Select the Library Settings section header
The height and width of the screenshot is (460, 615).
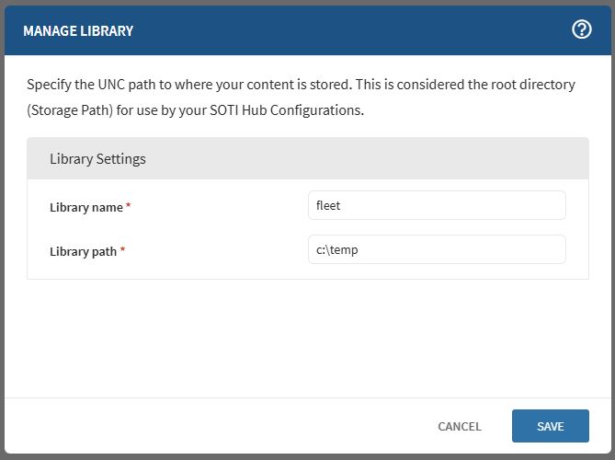(97, 158)
